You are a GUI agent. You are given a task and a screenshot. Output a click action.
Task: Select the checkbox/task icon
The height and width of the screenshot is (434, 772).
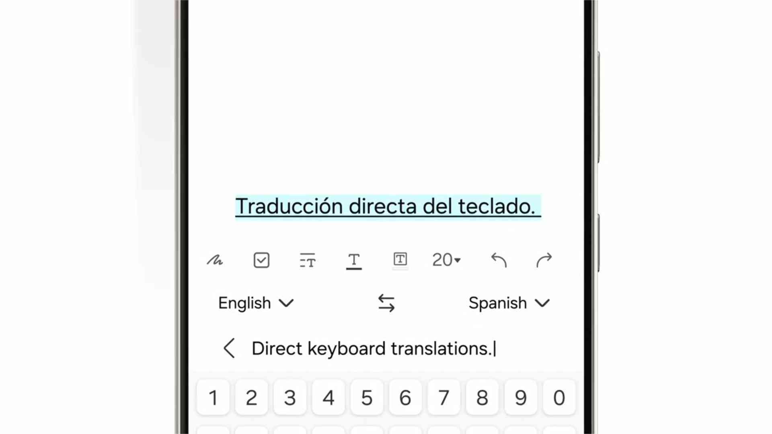(262, 260)
